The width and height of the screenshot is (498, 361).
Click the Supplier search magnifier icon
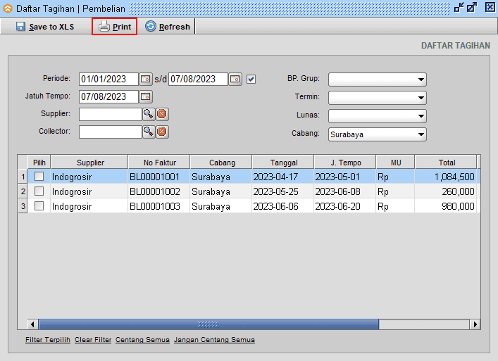[149, 114]
